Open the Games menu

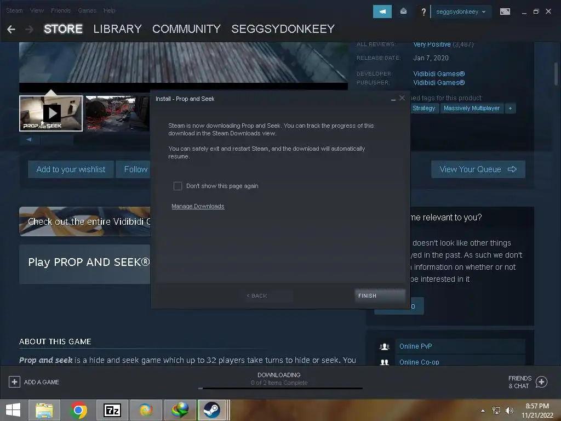click(x=87, y=10)
